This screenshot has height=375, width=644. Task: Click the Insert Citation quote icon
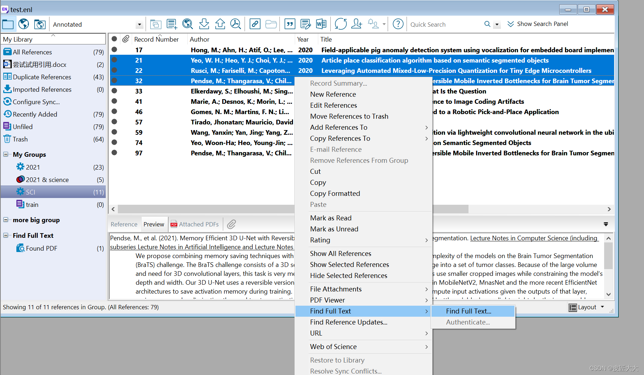coord(290,24)
